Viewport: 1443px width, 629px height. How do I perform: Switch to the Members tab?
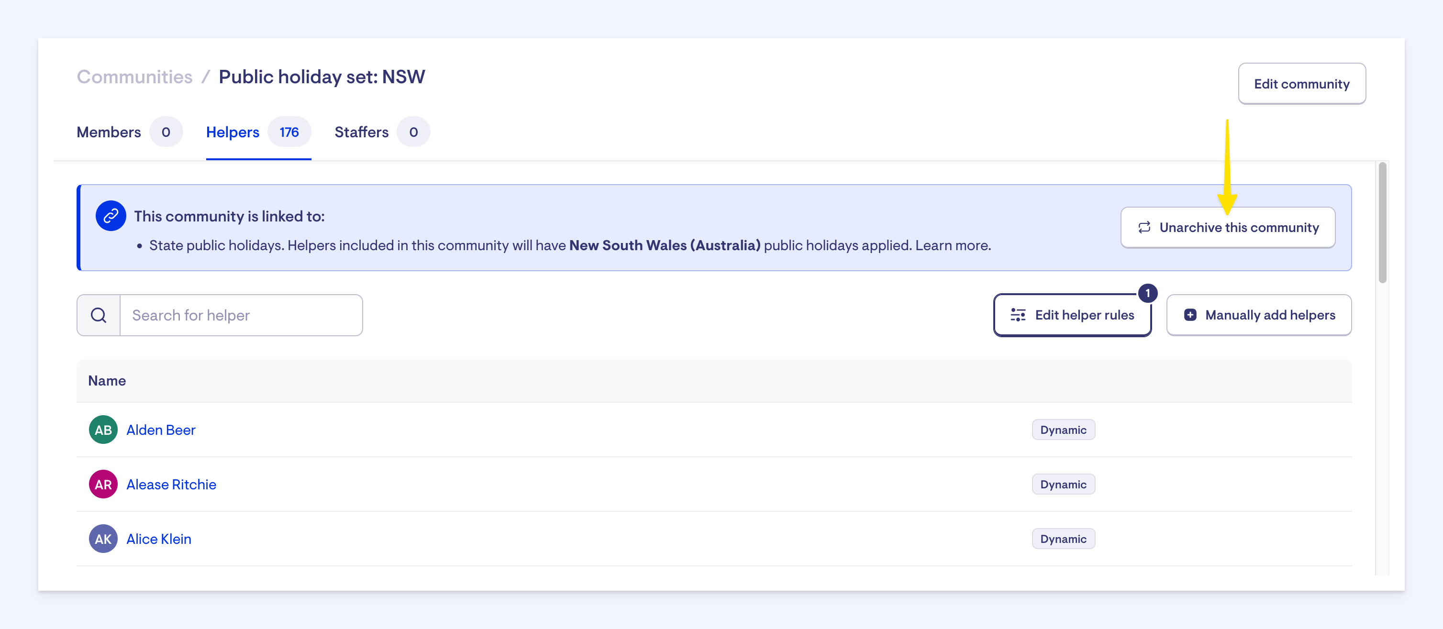[x=109, y=132]
